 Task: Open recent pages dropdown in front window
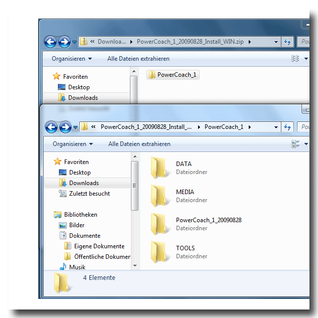pyautogui.click(x=75, y=127)
